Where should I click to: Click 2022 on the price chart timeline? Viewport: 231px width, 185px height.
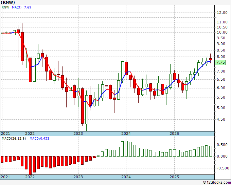[x=30, y=133]
